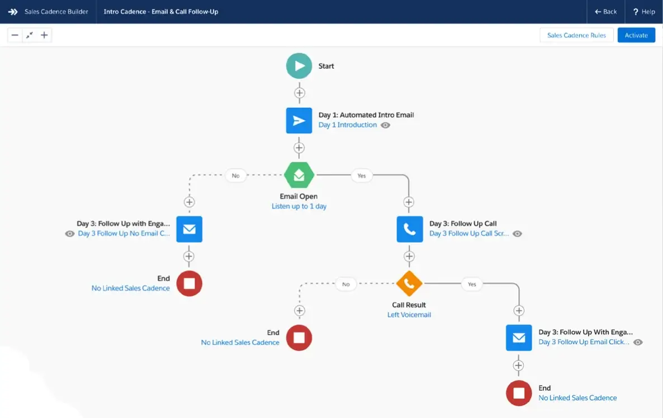Screen dimensions: 663x418
Task: Select the Day 3 Follow Up Call phone icon
Action: click(410, 229)
